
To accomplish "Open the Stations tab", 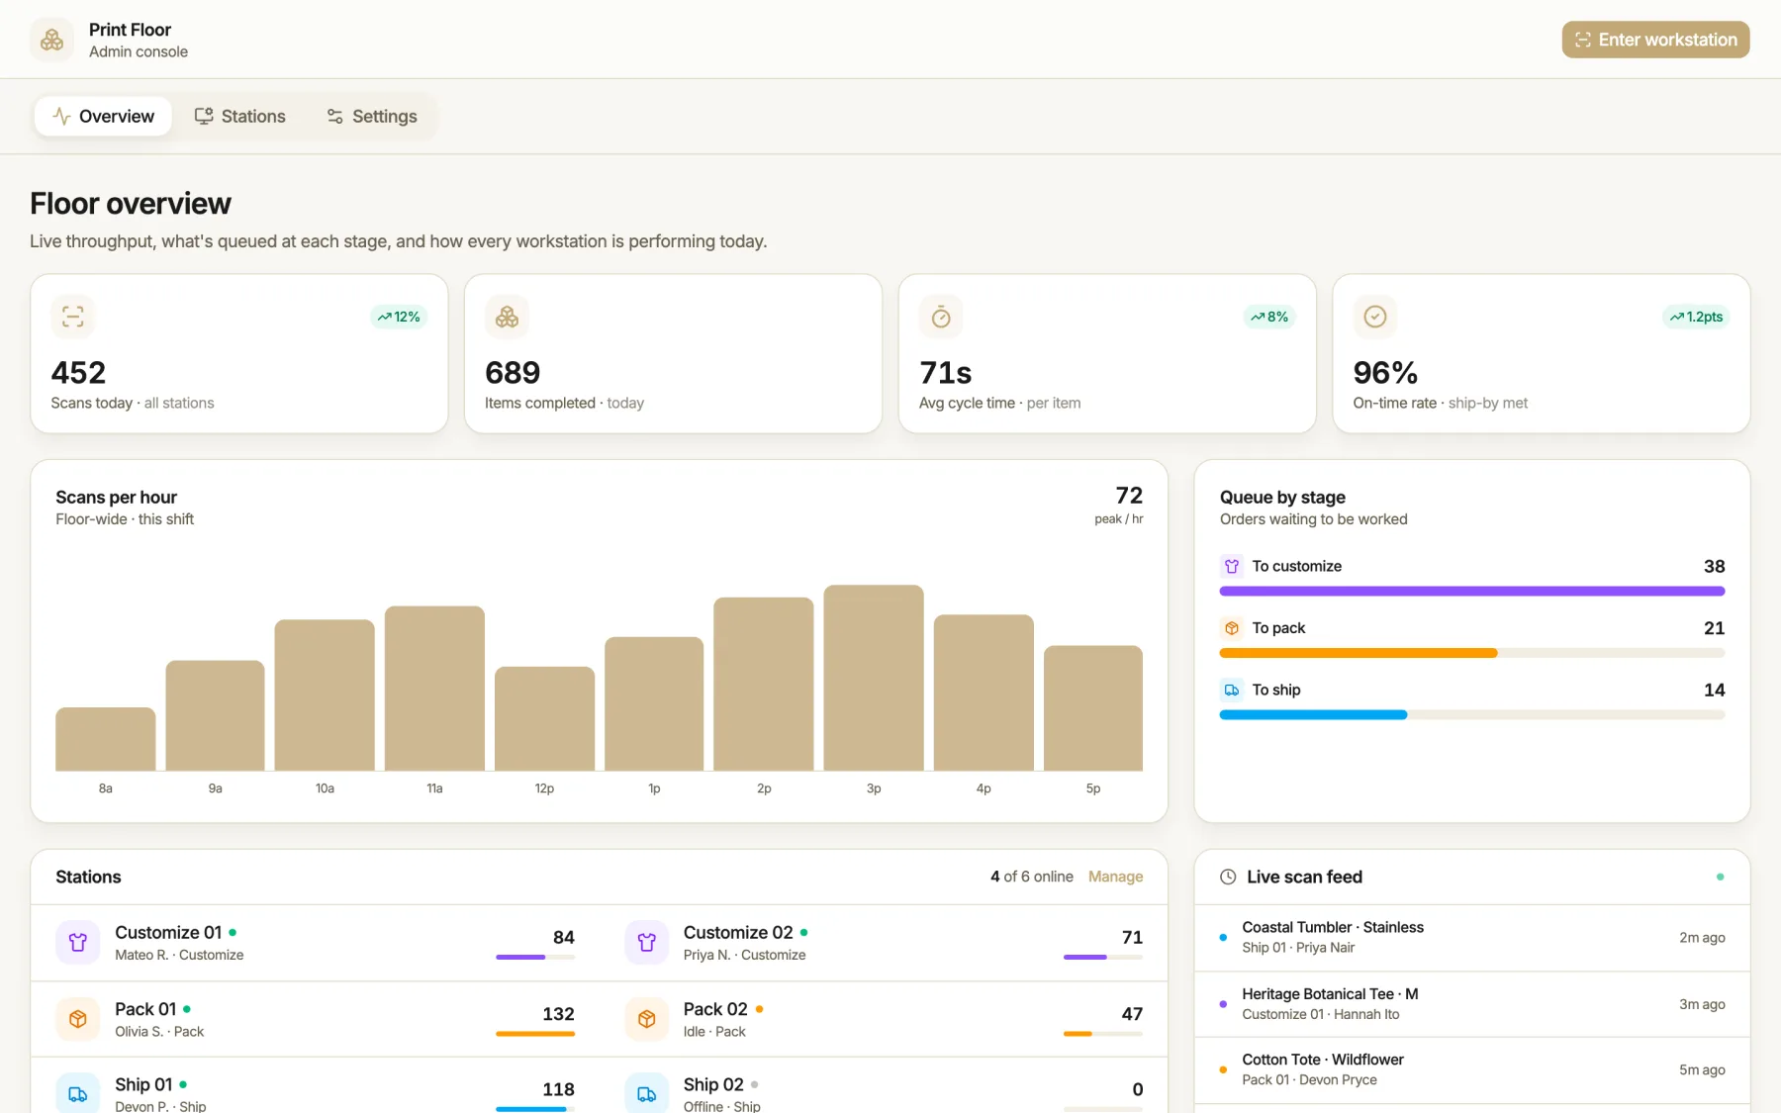I will pos(239,117).
